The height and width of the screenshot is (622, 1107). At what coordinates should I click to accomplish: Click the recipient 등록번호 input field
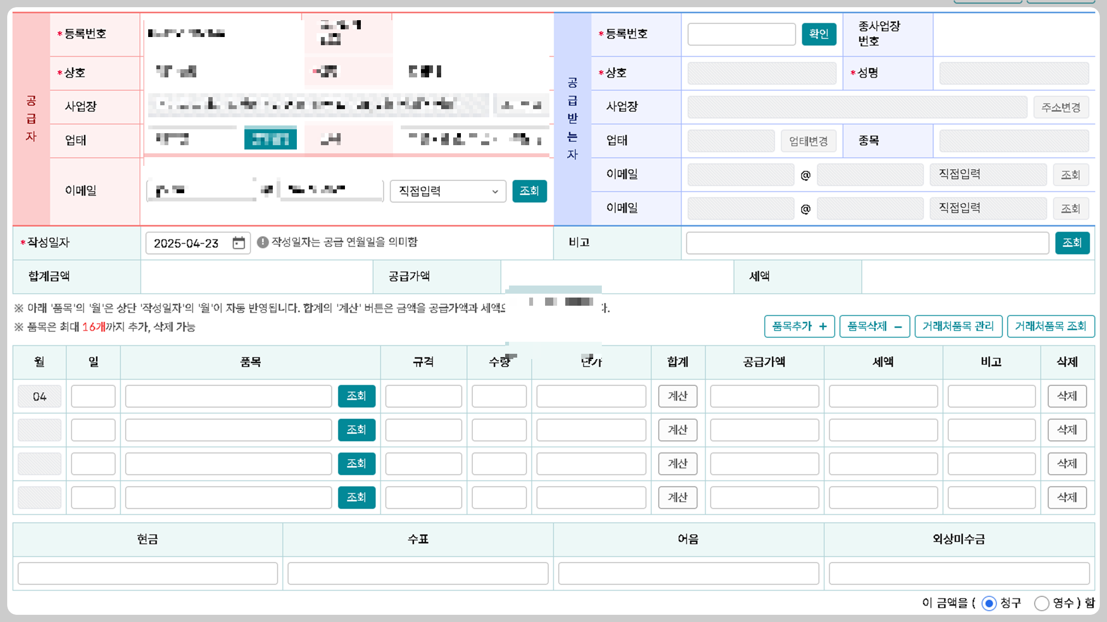[x=741, y=34]
